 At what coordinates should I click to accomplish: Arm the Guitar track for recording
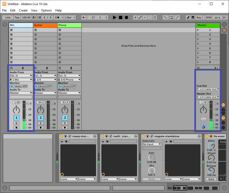click(x=41, y=128)
